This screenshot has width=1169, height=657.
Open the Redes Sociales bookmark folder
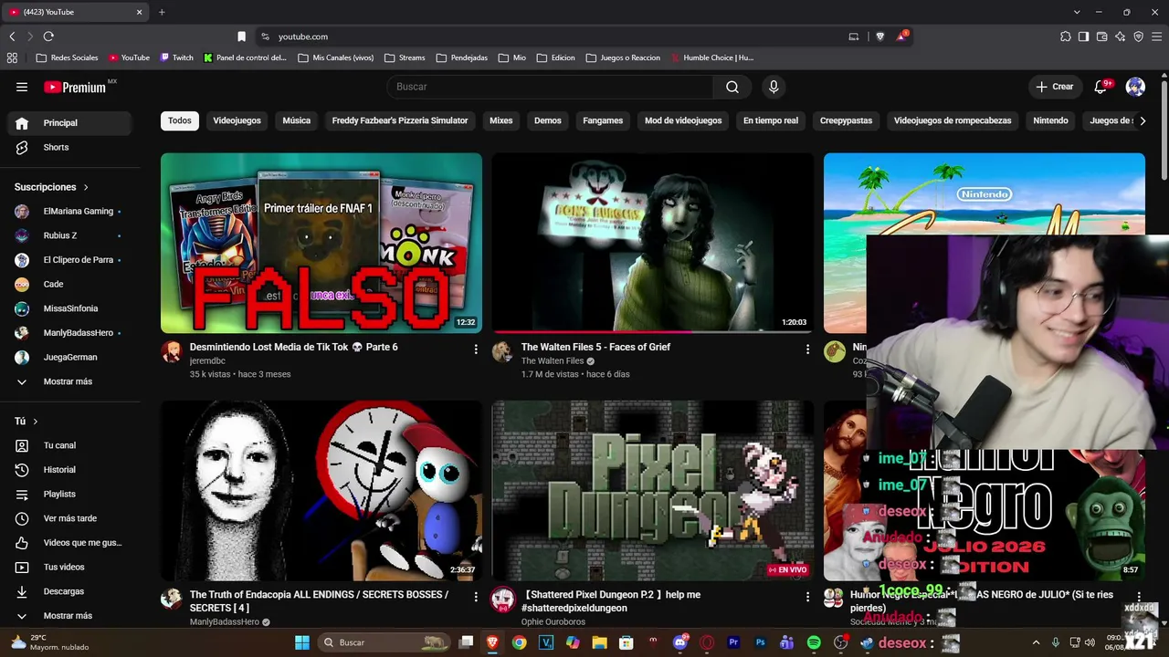click(x=68, y=57)
